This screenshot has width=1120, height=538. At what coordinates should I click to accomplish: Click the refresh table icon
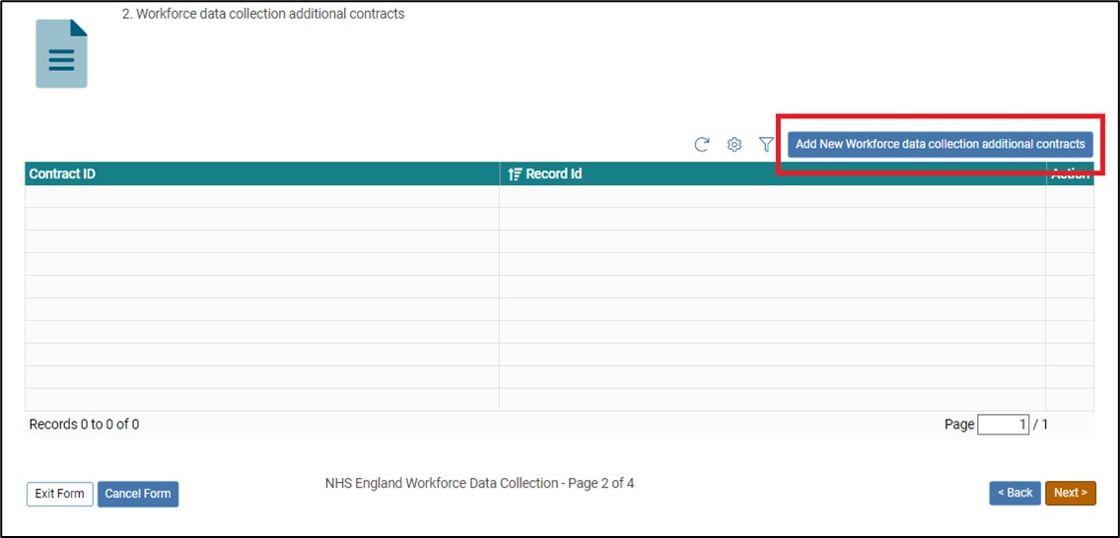click(x=702, y=145)
